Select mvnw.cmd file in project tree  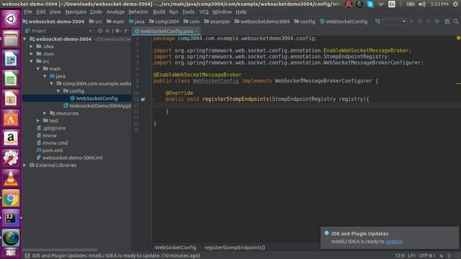(52, 143)
